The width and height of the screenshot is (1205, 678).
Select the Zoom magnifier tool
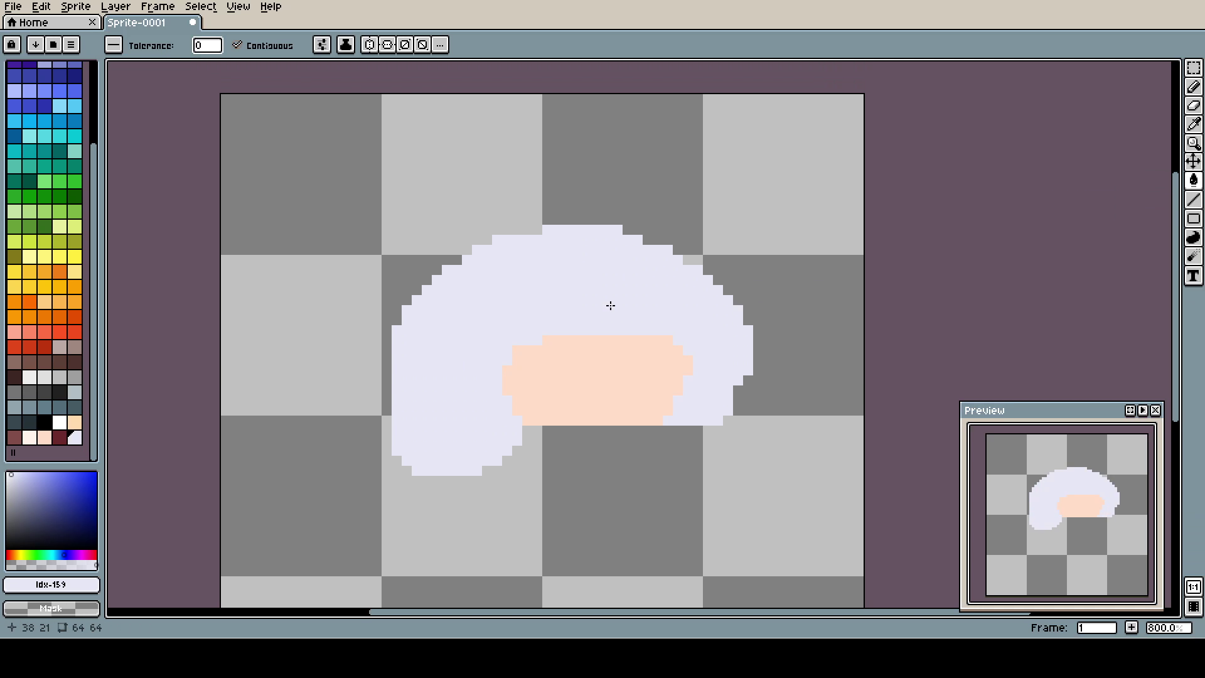(x=1193, y=143)
